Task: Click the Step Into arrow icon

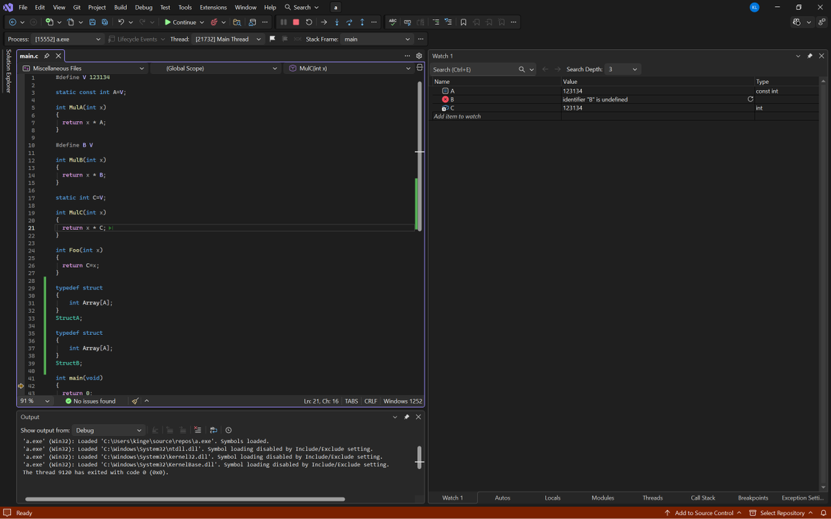Action: (337, 22)
